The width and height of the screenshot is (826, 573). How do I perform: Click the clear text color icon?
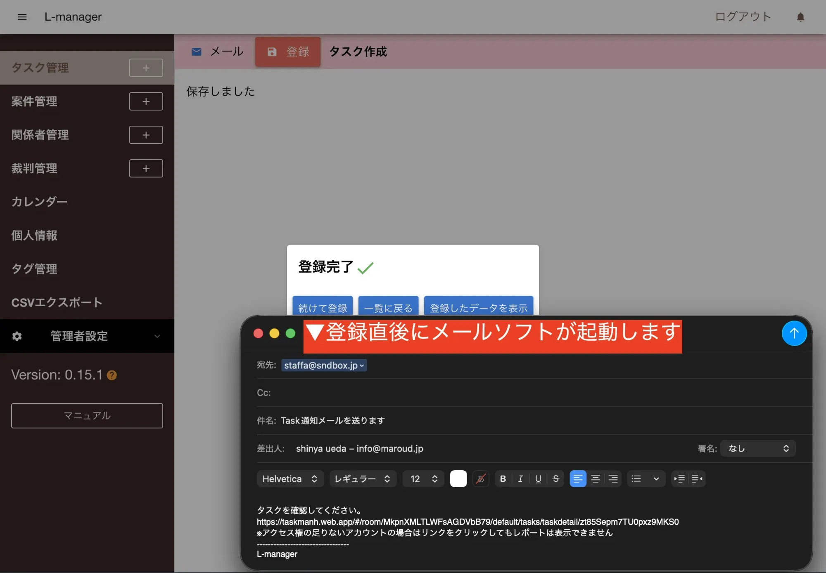click(480, 479)
